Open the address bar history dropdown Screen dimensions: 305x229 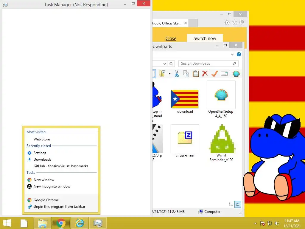pyautogui.click(x=164, y=64)
